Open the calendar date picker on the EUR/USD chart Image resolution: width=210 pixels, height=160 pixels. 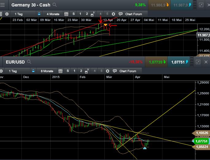click(x=60, y=71)
